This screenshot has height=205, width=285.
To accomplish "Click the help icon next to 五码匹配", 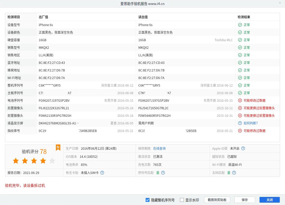I will (234, 173).
